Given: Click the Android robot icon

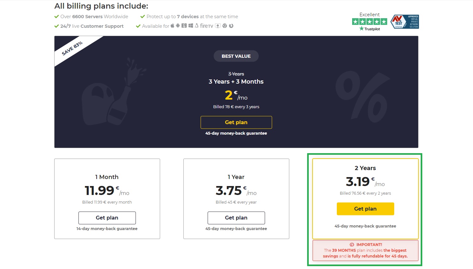Looking at the screenshot, I should [x=178, y=26].
